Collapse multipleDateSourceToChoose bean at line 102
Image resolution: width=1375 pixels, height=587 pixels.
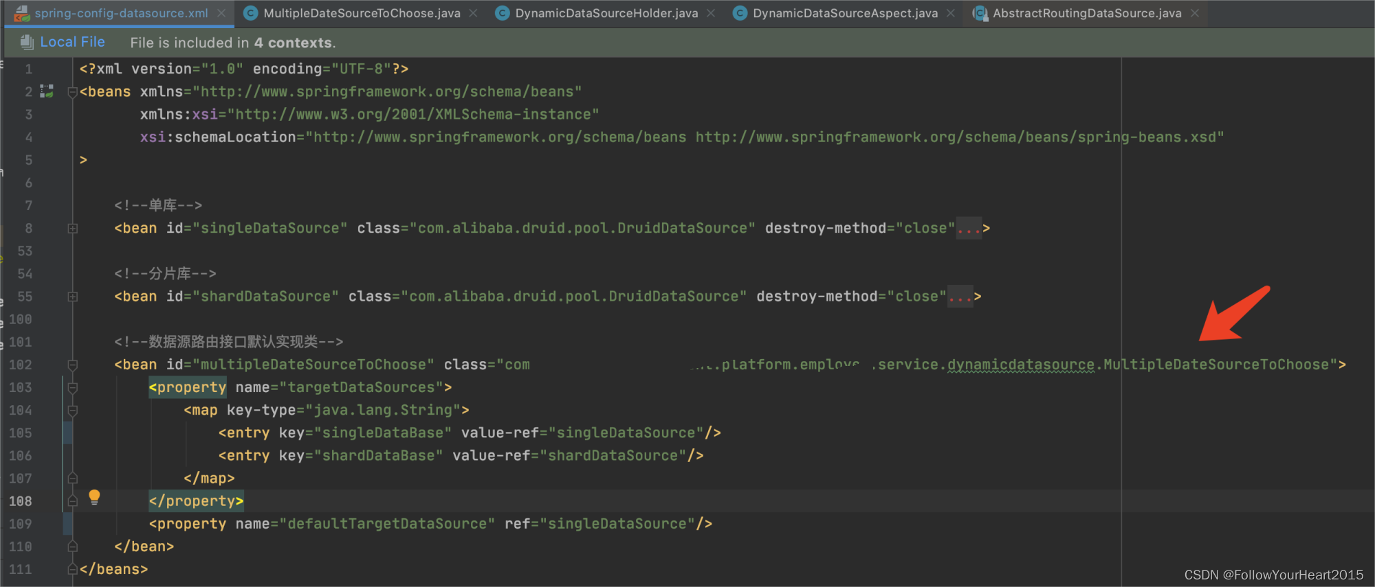[x=73, y=365]
